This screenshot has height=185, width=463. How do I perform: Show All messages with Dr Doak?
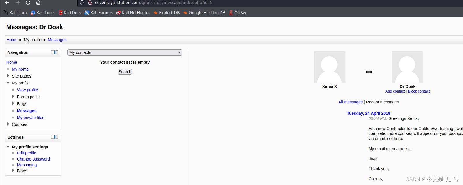pyautogui.click(x=350, y=102)
